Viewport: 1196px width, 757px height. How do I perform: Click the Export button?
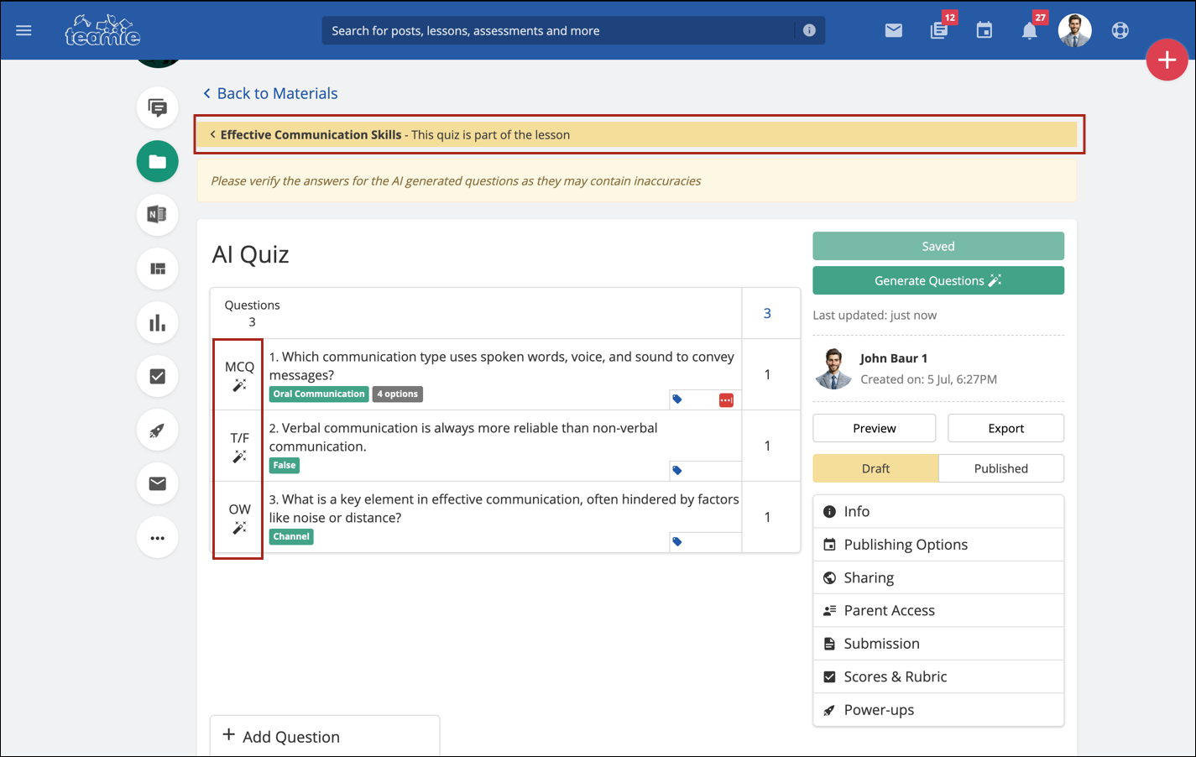[1006, 428]
